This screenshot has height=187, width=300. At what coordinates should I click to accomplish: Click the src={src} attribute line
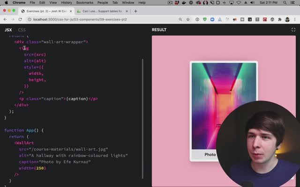[x=35, y=55]
